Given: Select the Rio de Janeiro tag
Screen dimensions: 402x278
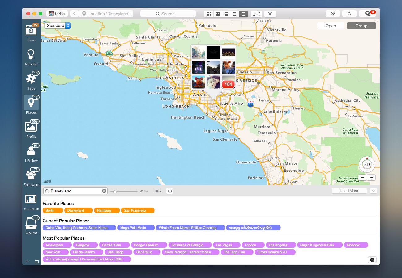Looking at the screenshot, I should point(87,252).
